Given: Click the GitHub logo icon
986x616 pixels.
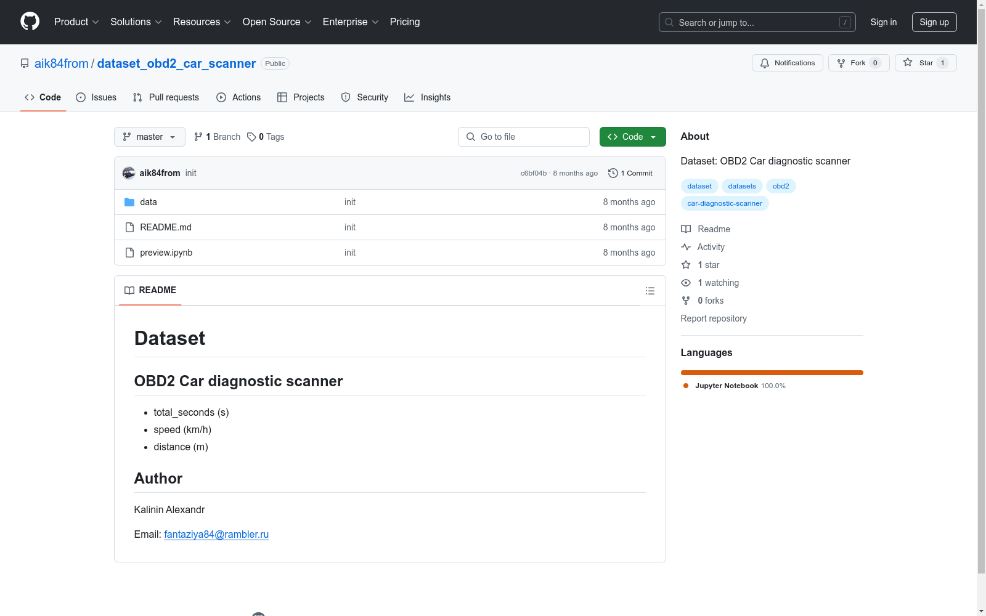Looking at the screenshot, I should [x=30, y=22].
